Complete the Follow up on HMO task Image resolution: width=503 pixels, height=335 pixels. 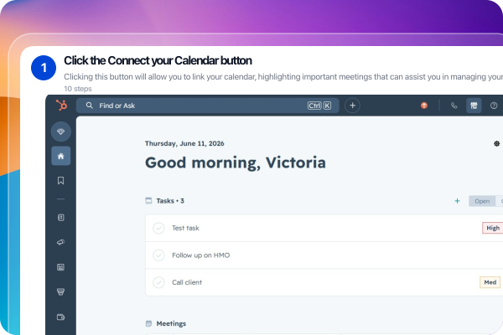pyautogui.click(x=158, y=255)
